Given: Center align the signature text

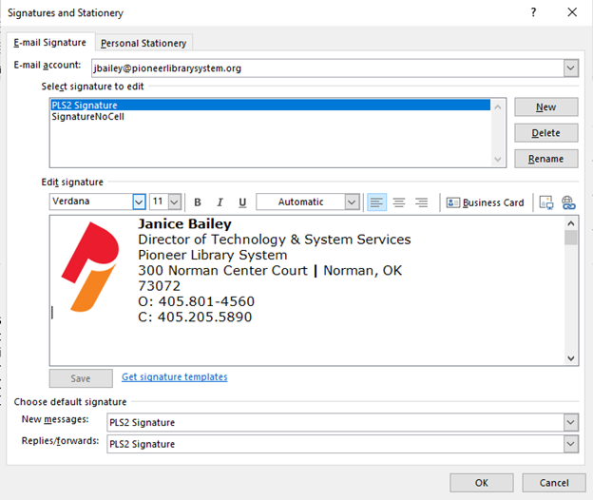Looking at the screenshot, I should (x=399, y=202).
